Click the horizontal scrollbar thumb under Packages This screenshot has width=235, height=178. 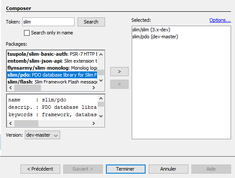click(x=27, y=87)
